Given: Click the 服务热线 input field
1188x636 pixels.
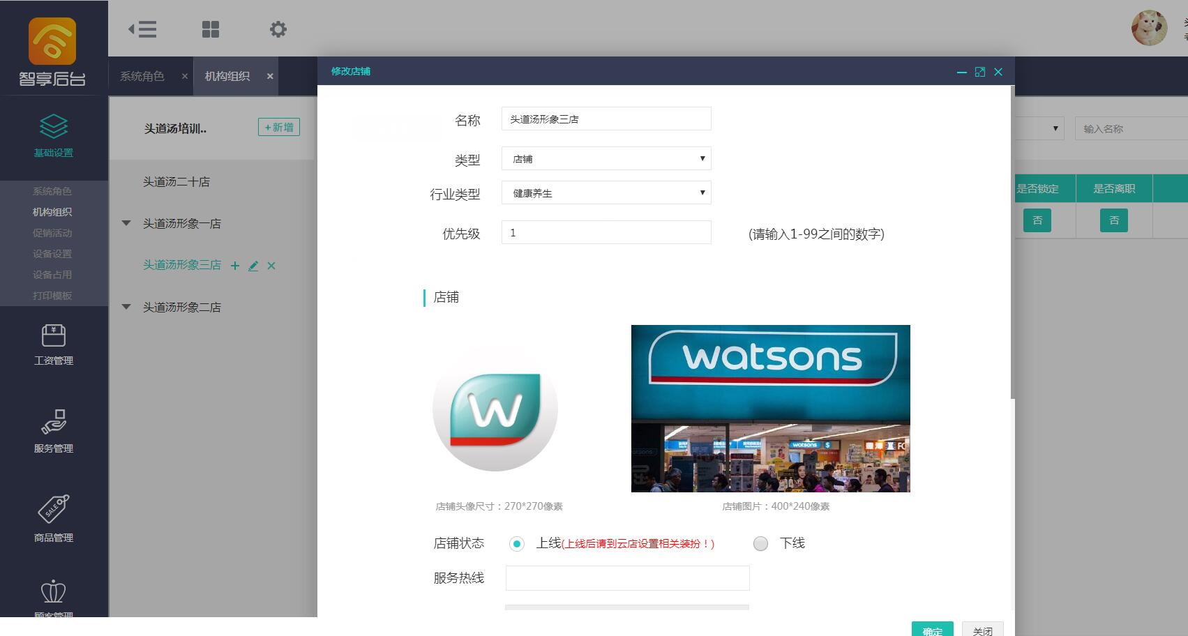Looking at the screenshot, I should pos(627,578).
